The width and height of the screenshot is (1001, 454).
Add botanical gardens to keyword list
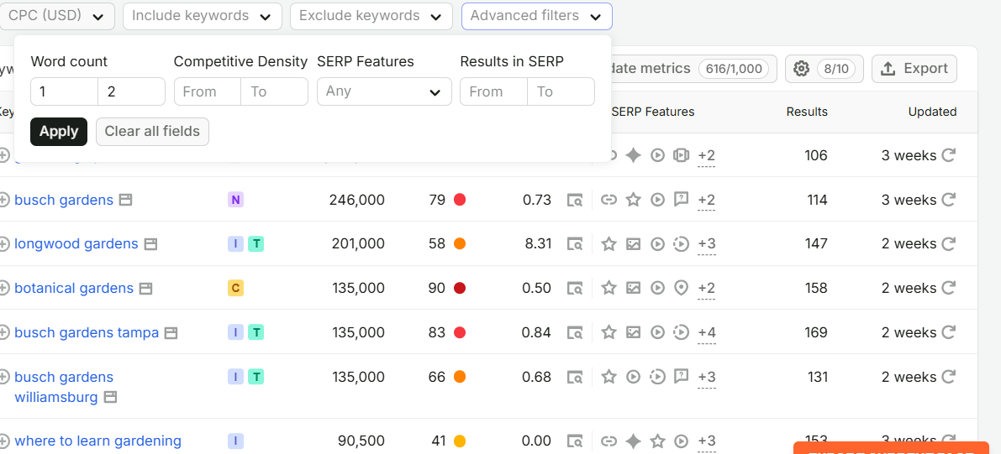[x=4, y=288]
